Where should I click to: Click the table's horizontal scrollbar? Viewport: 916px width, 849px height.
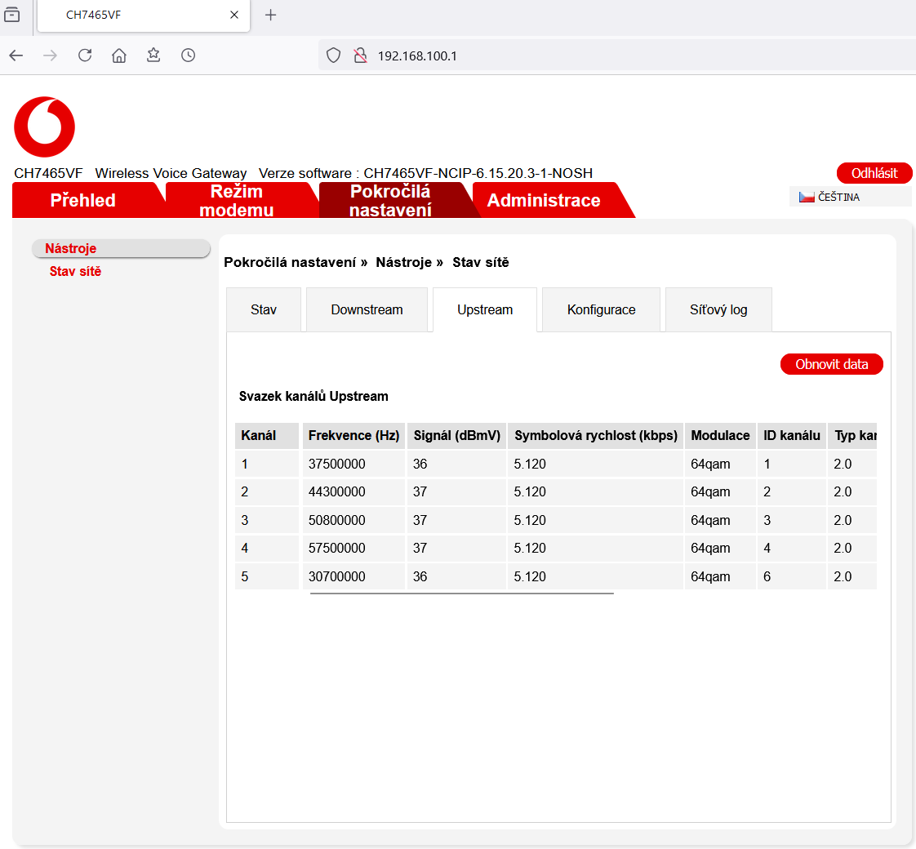461,593
